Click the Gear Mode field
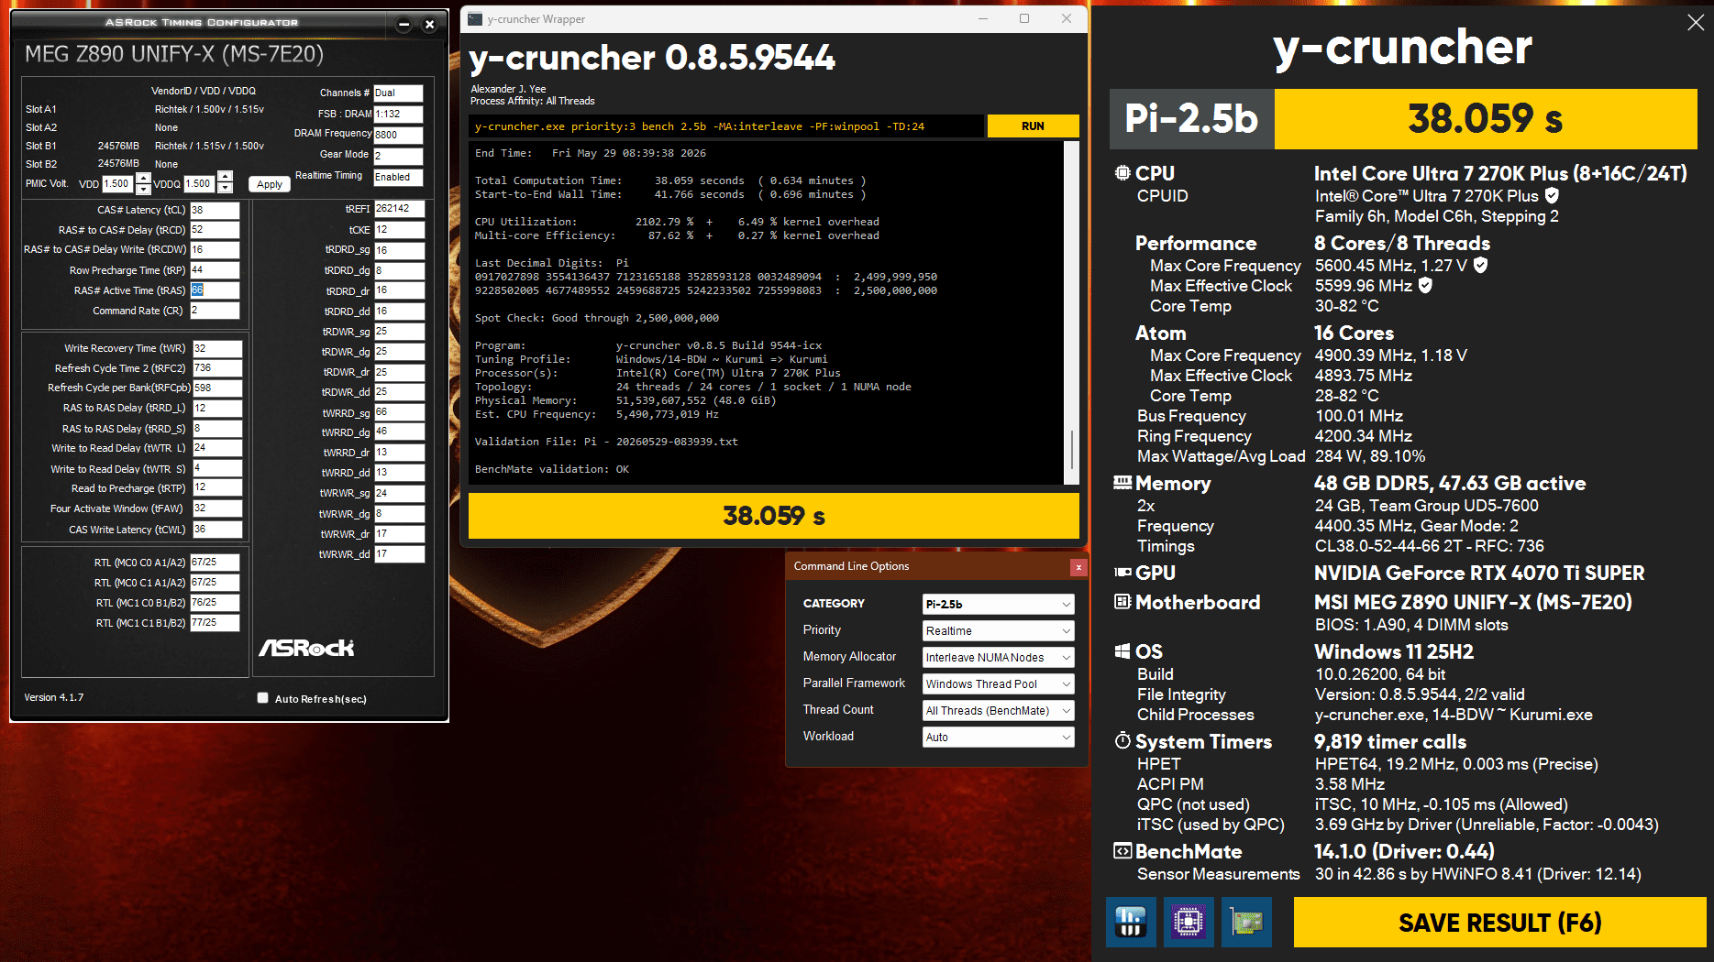 398,156
